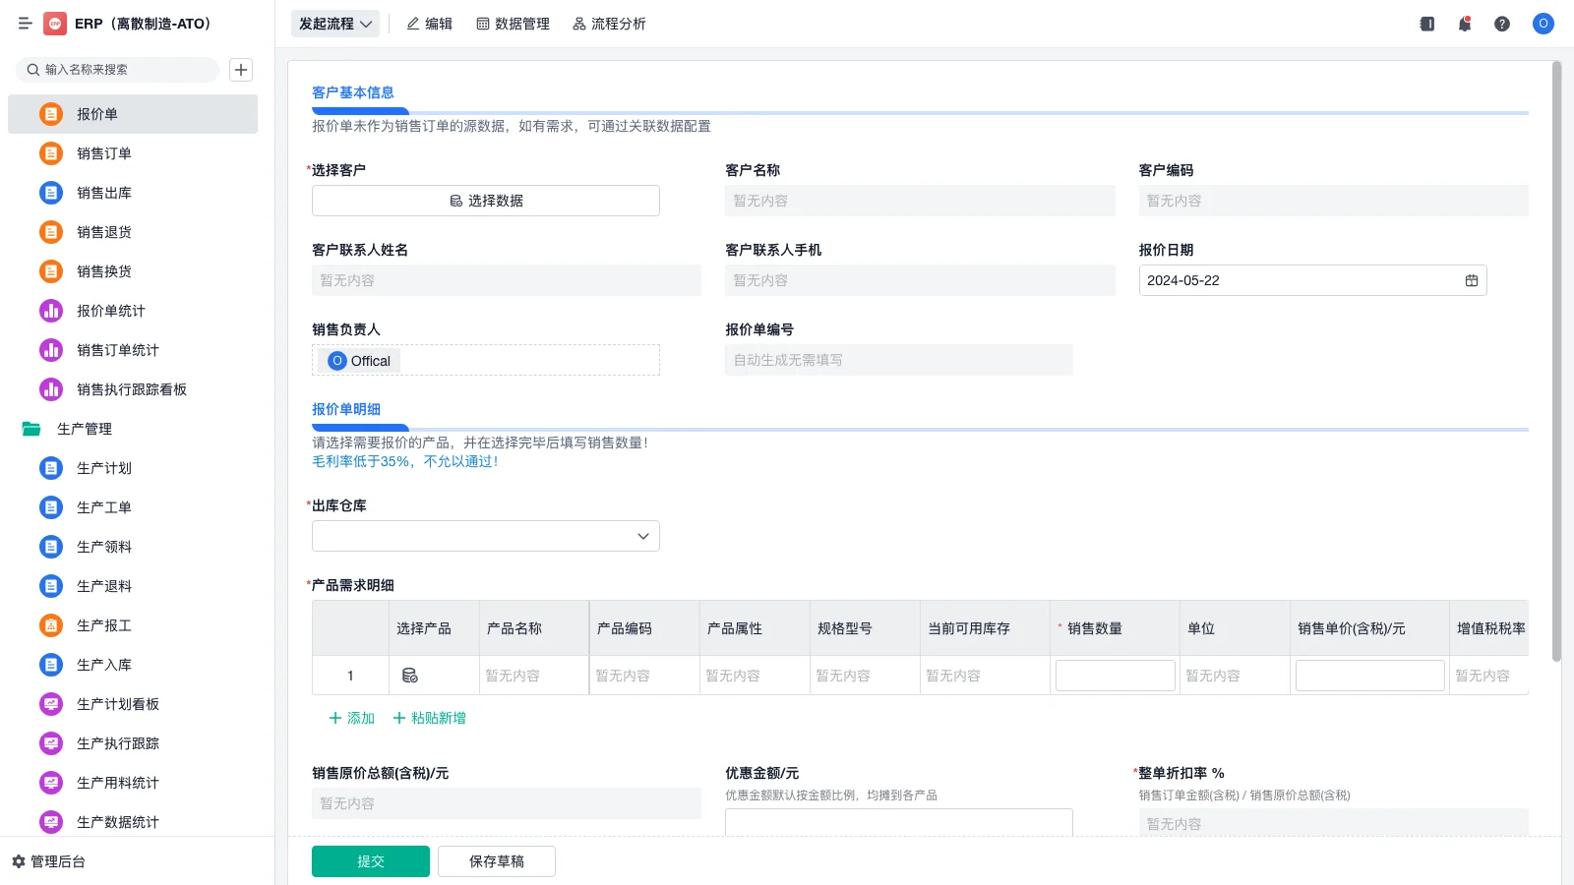Switch to 编辑 tab

coord(430,24)
